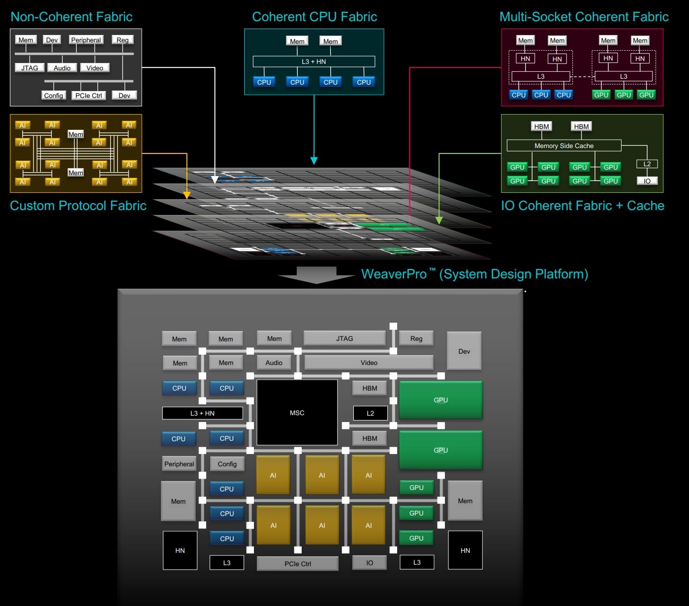Select the large Dev block in the floorplan
This screenshot has width=689, height=606.
[x=464, y=351]
